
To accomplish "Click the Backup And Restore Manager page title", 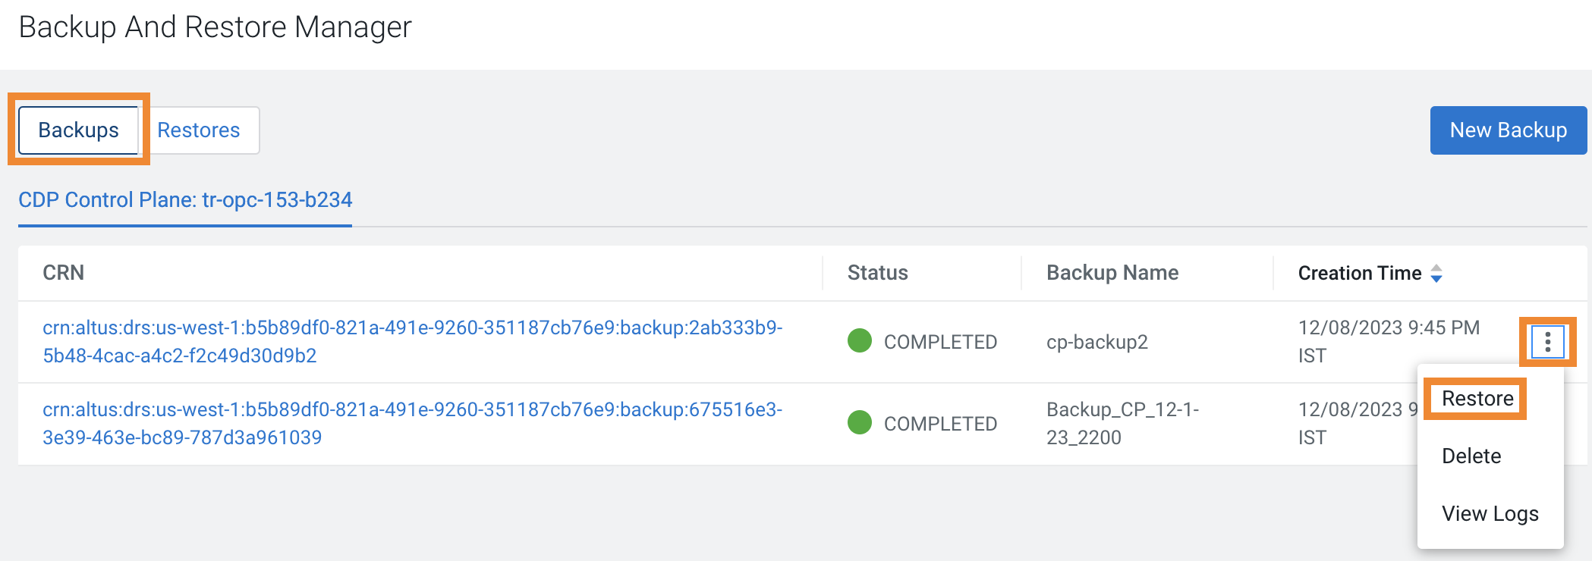I will click(x=216, y=27).
